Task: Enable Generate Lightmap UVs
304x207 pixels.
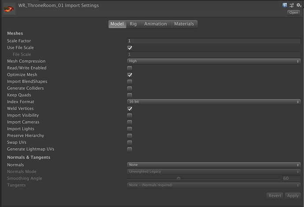Action: point(130,149)
